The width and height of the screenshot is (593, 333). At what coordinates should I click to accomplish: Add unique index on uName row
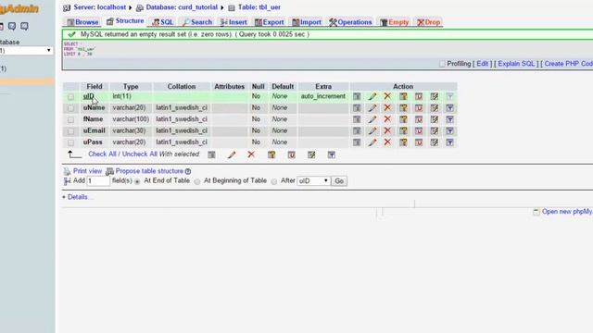(419, 108)
